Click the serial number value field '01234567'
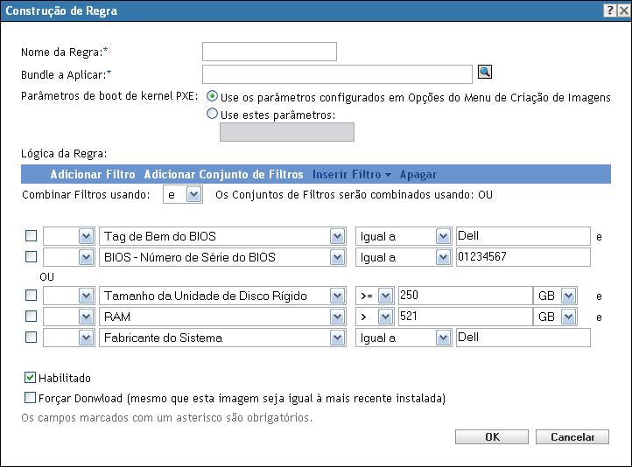 coord(523,257)
